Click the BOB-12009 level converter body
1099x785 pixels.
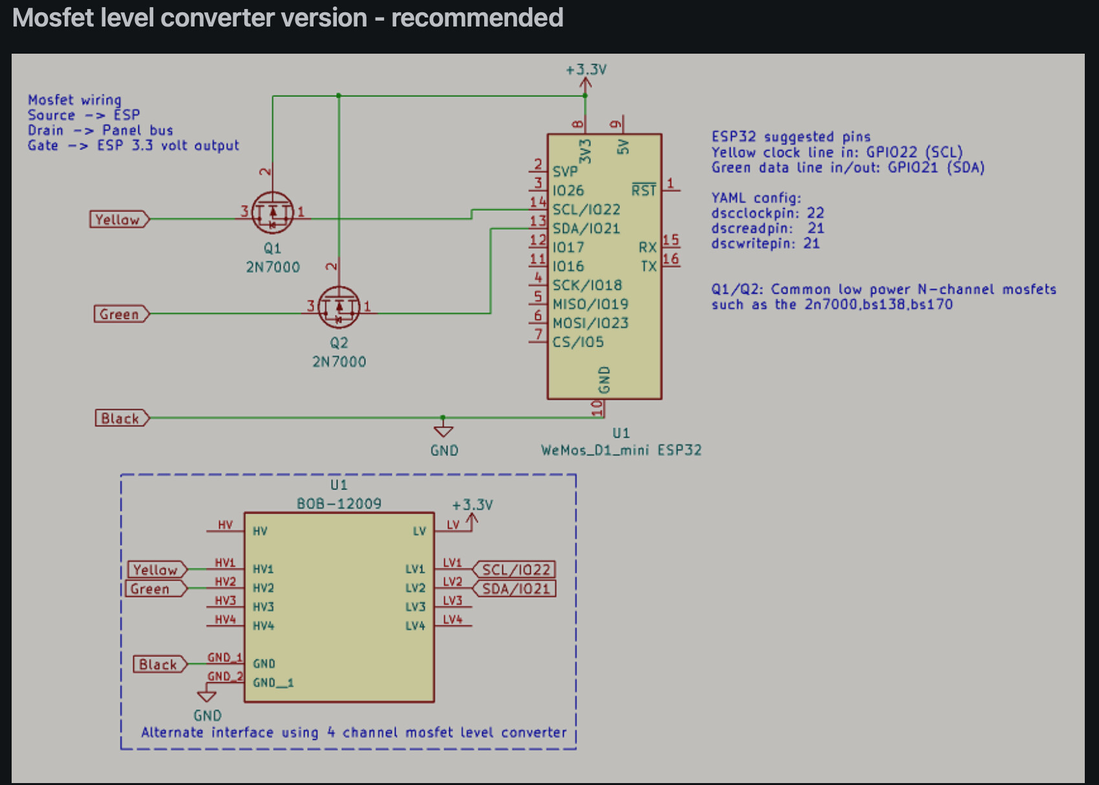pyautogui.click(x=339, y=607)
